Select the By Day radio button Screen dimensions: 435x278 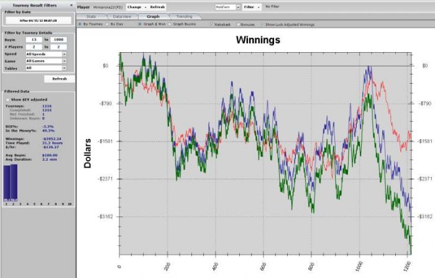click(x=107, y=24)
